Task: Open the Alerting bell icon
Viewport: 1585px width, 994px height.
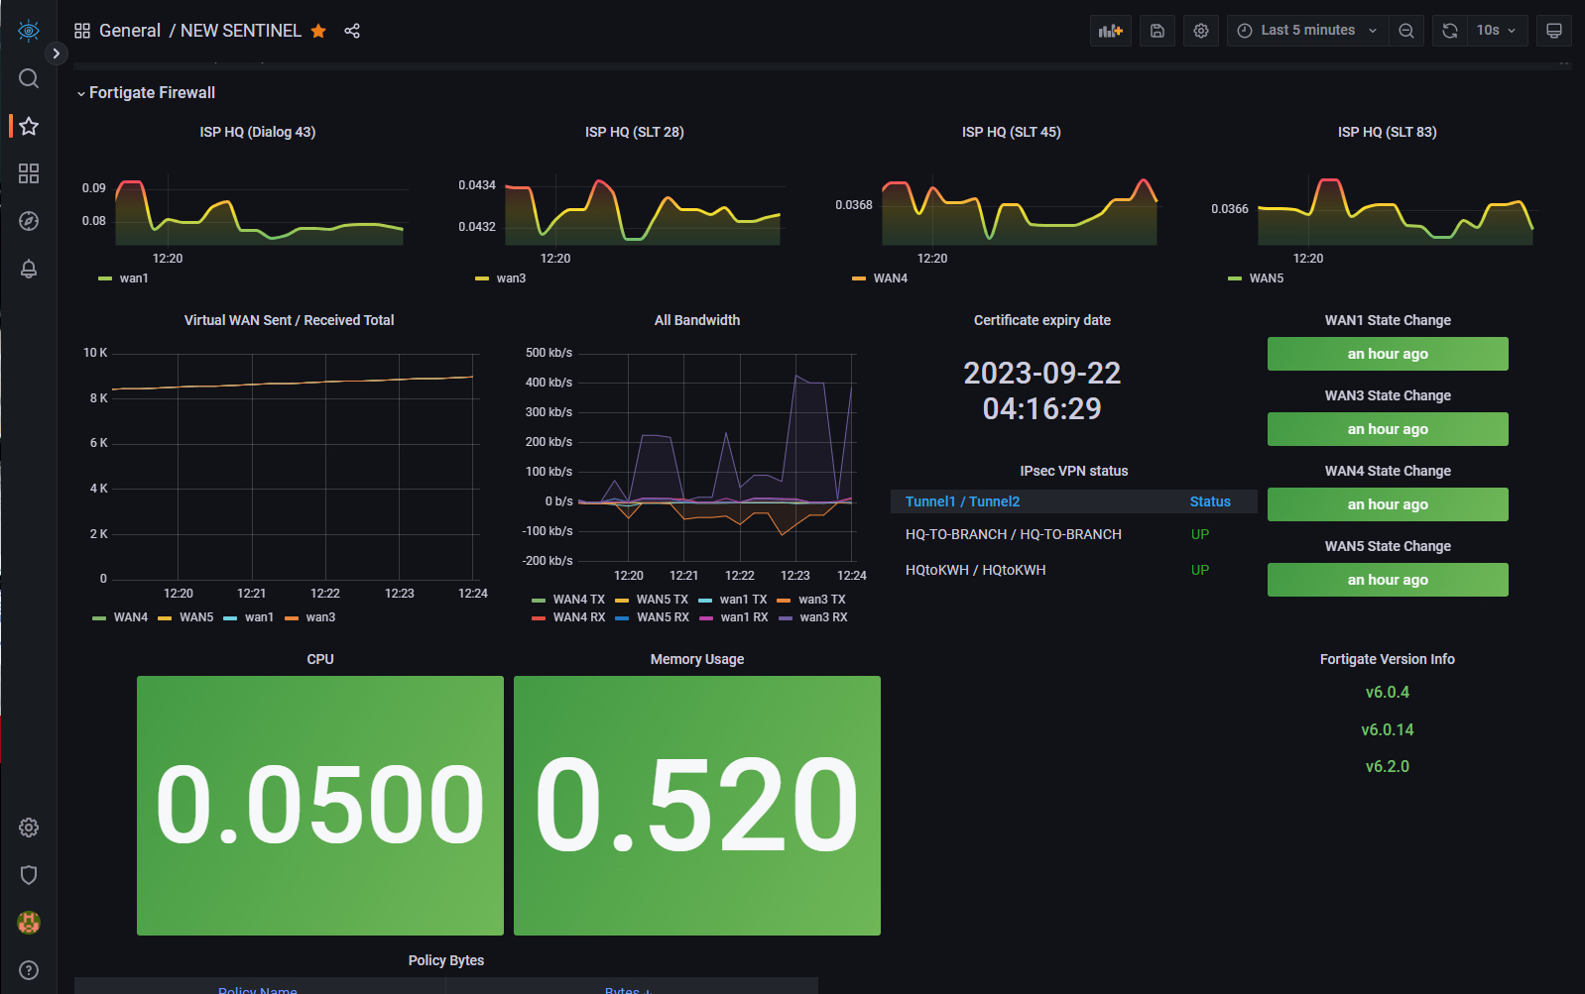Action: click(x=29, y=269)
